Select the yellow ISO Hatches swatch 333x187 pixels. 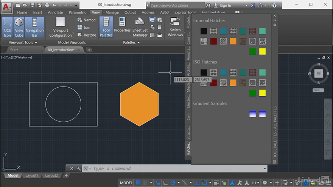tap(262, 93)
